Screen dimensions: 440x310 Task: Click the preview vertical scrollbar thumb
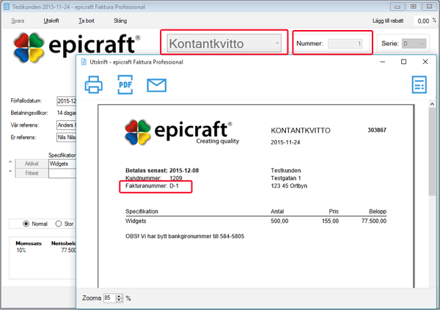[432, 152]
